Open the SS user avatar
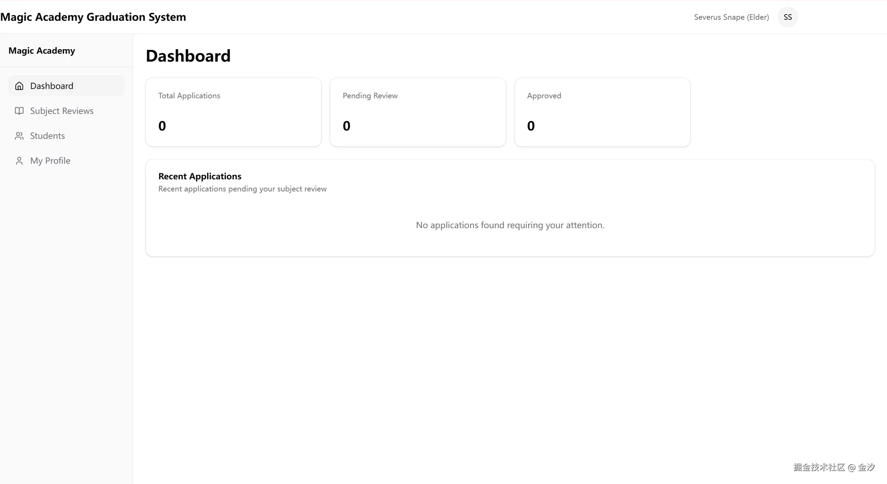Screen dimensions: 887x484 [788, 17]
